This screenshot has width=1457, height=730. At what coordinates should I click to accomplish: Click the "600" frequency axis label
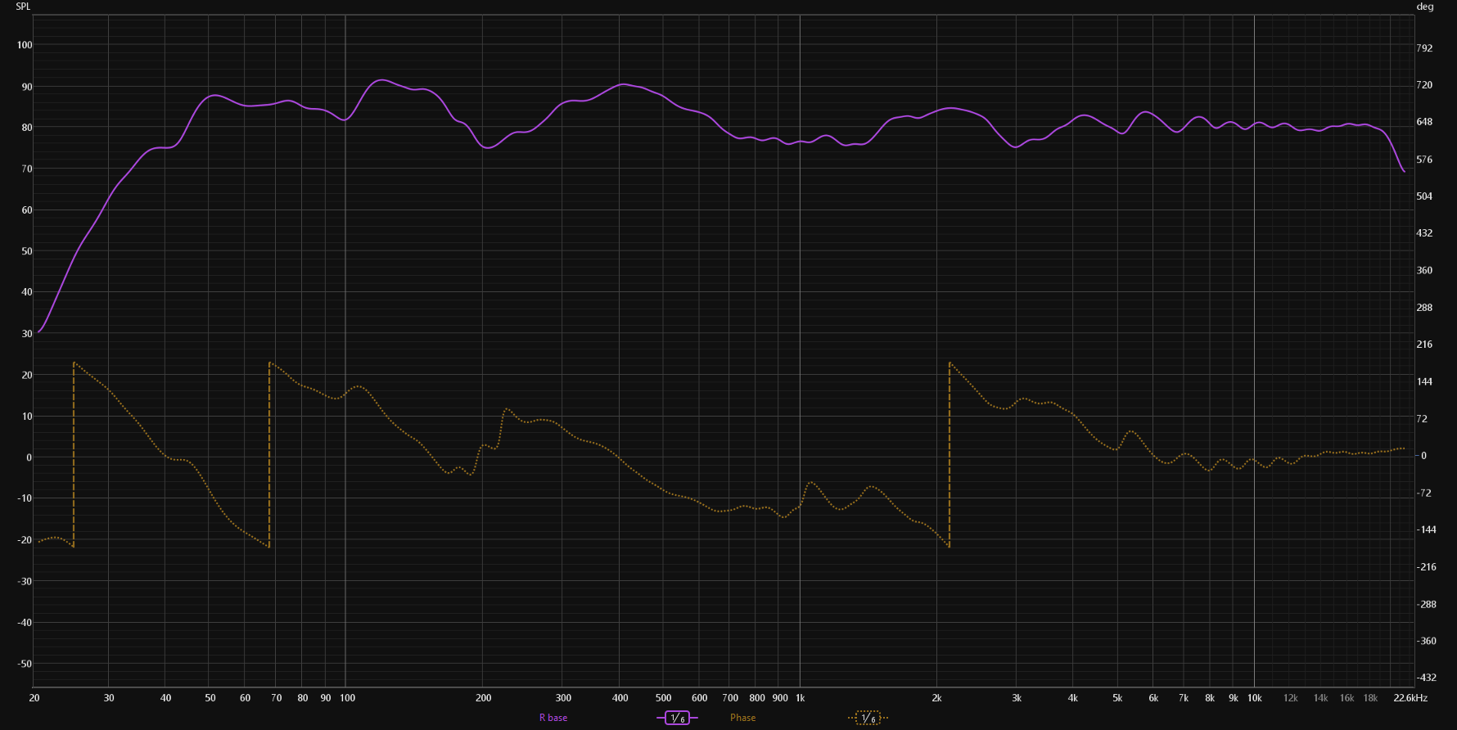(700, 698)
